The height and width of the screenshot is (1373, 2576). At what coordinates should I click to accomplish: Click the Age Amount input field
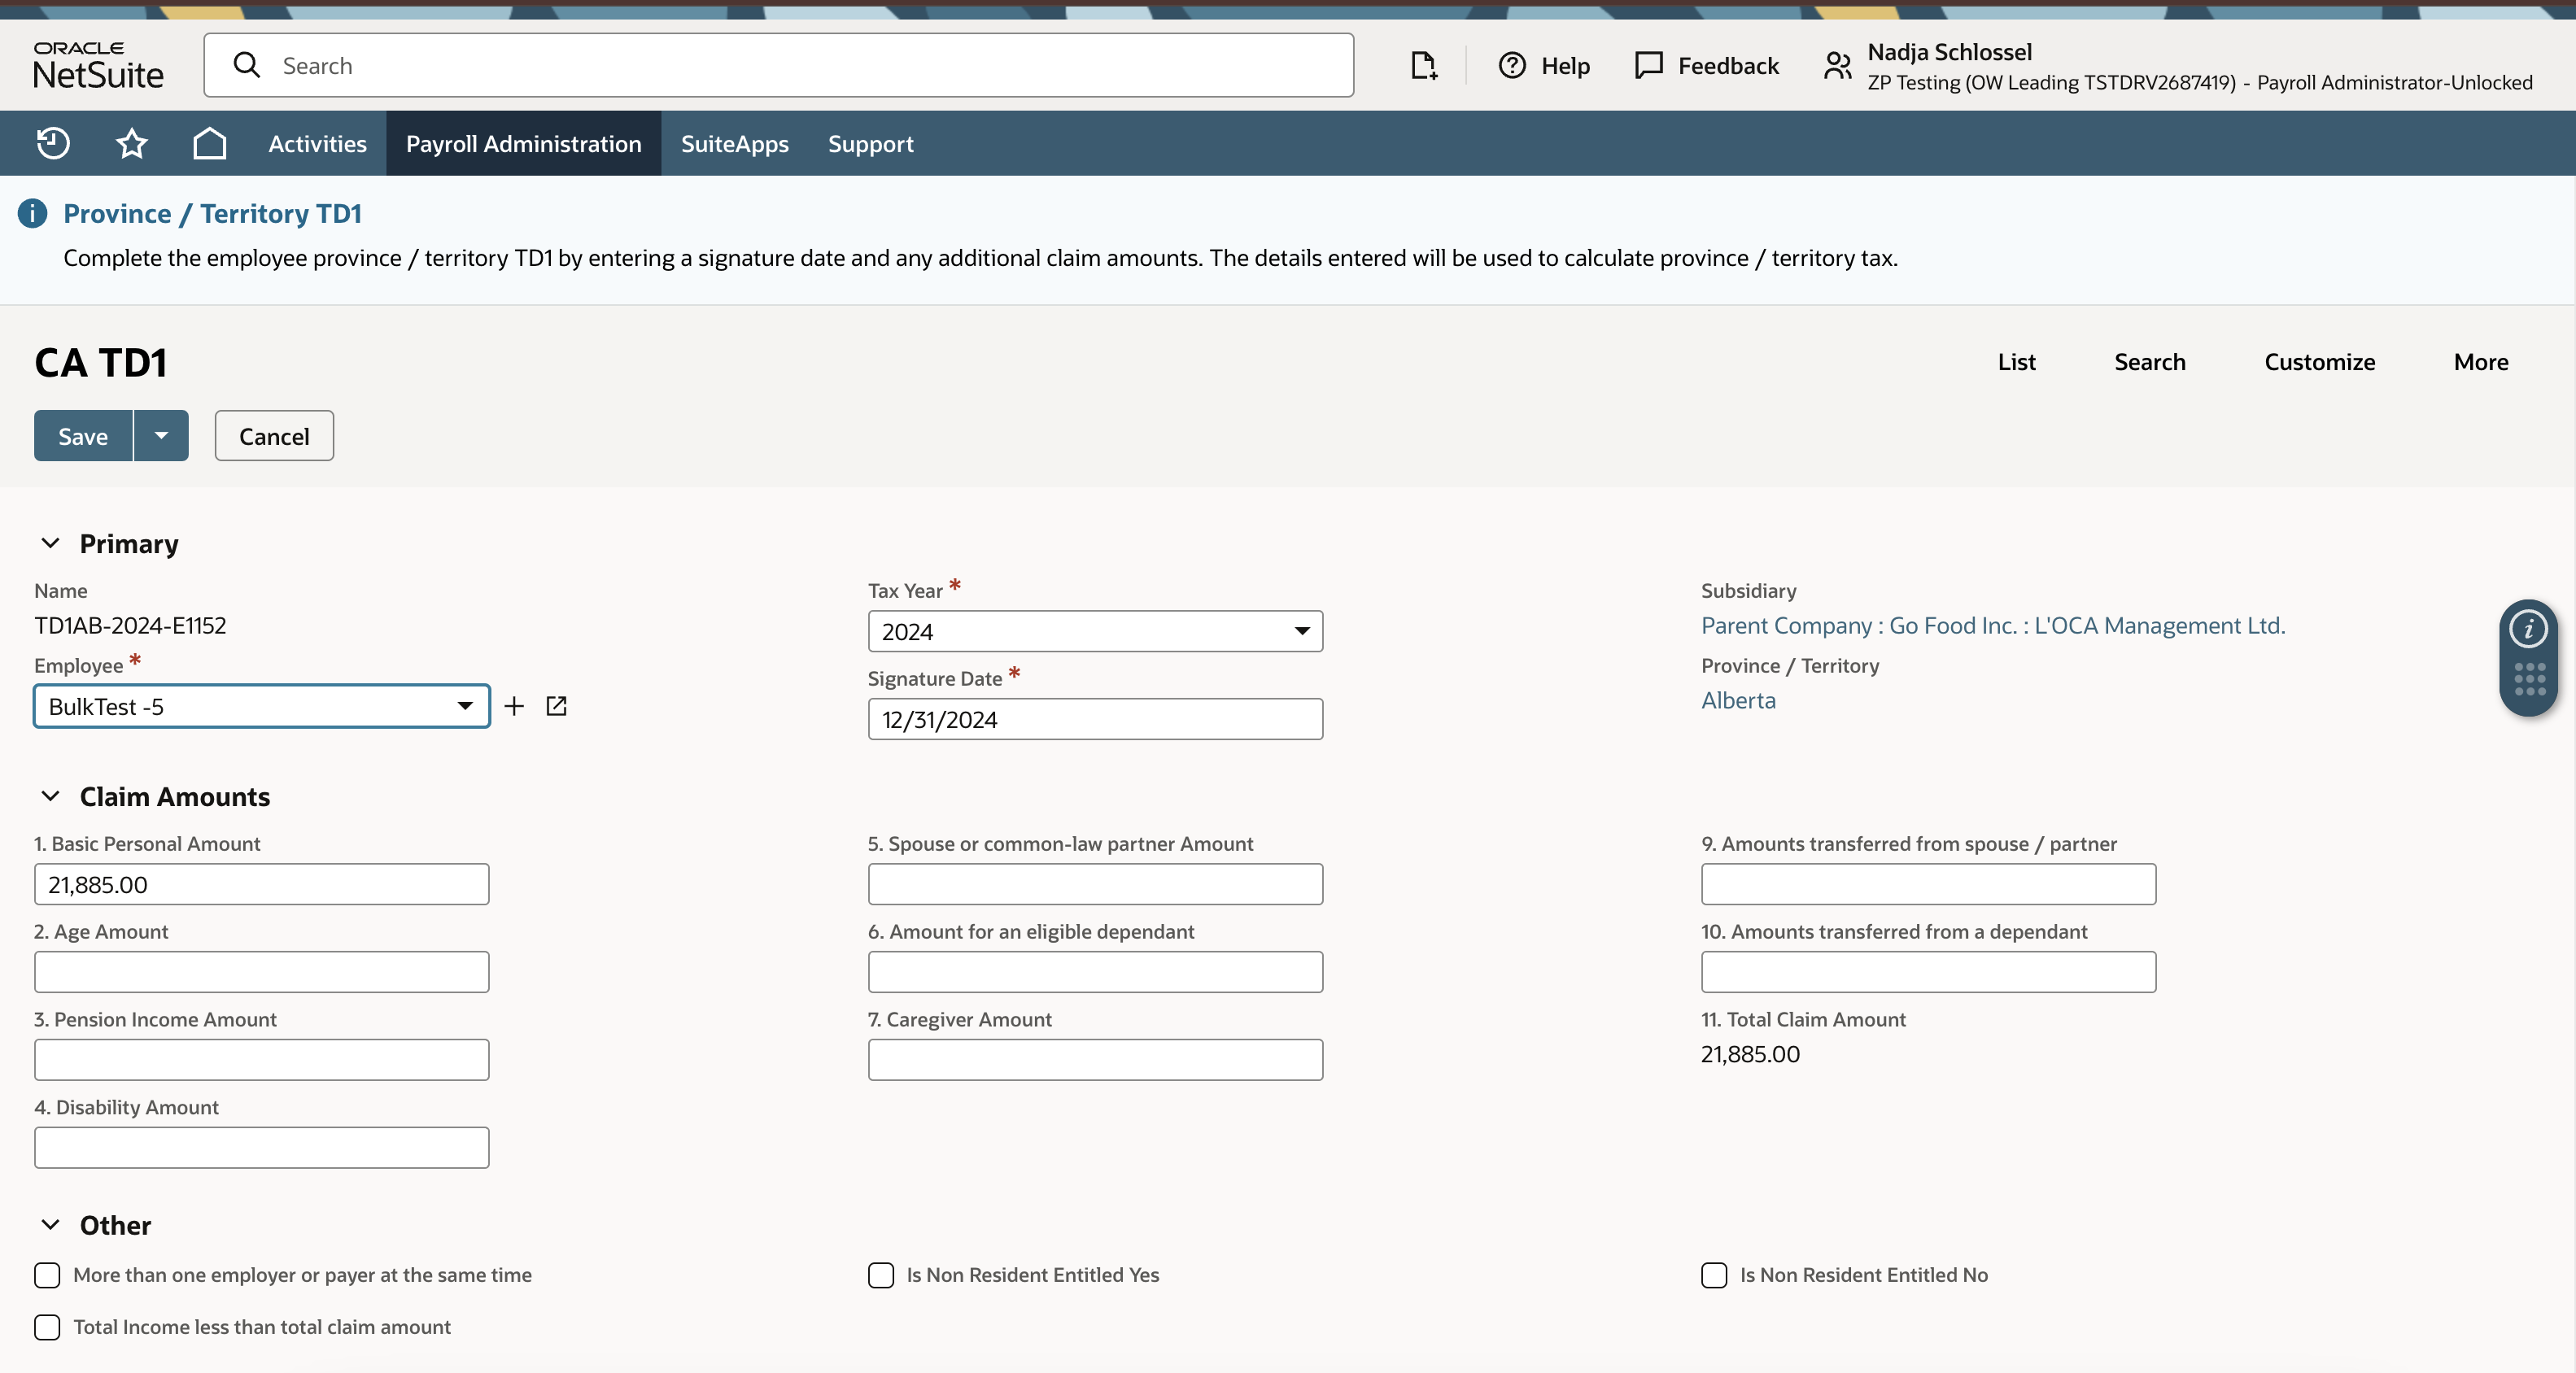261,972
